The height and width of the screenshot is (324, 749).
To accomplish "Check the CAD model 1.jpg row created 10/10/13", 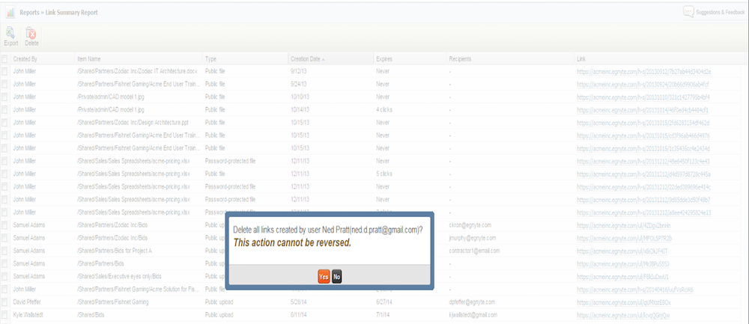I will 4,97.
